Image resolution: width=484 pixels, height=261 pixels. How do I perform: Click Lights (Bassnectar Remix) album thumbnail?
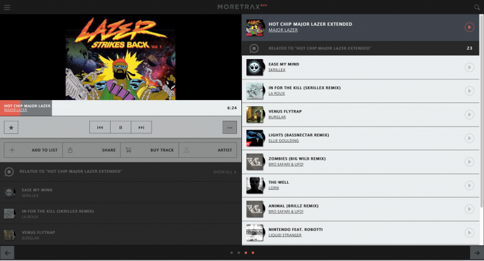[255, 138]
